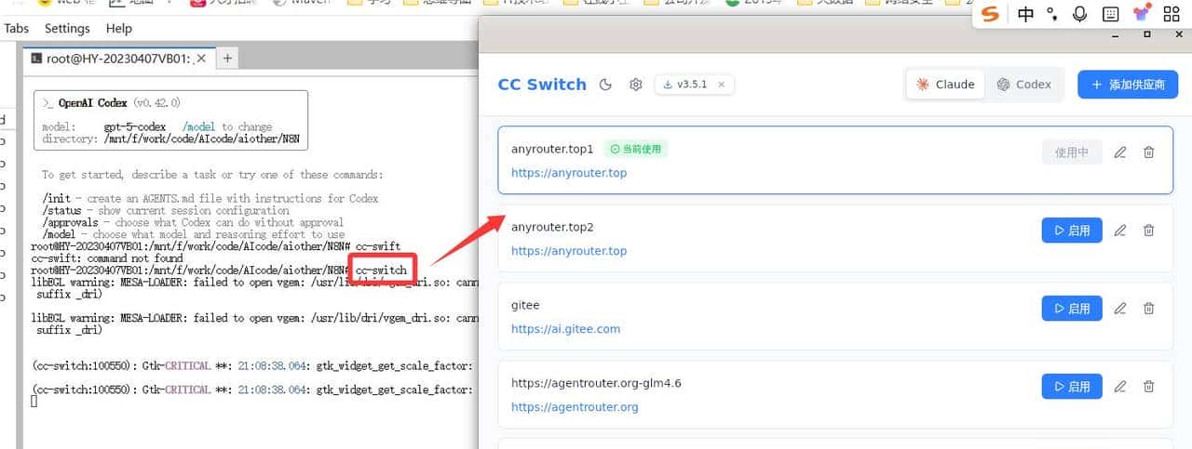The width and height of the screenshot is (1192, 449).
Task: Enable the gitee provider
Action: 1072,308
